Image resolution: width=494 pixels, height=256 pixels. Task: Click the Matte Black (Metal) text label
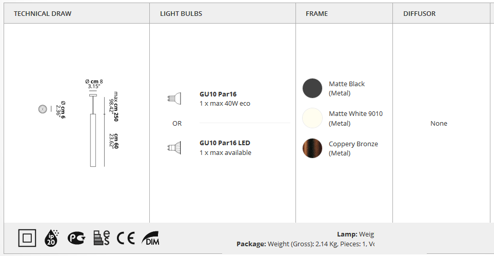pos(347,89)
